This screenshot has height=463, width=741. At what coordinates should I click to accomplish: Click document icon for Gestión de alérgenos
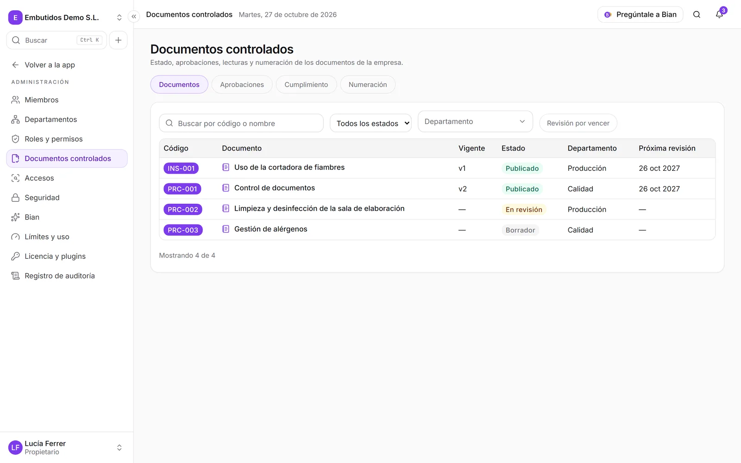click(226, 229)
